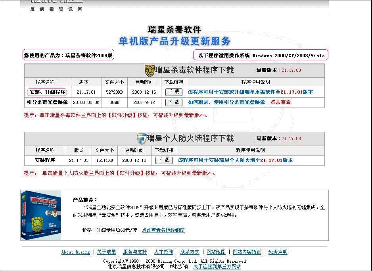Click the 瑞星个人防火墙程序下载 section heading
Image resolution: width=372 pixels, height=271 pixels.
pyautogui.click(x=190, y=138)
